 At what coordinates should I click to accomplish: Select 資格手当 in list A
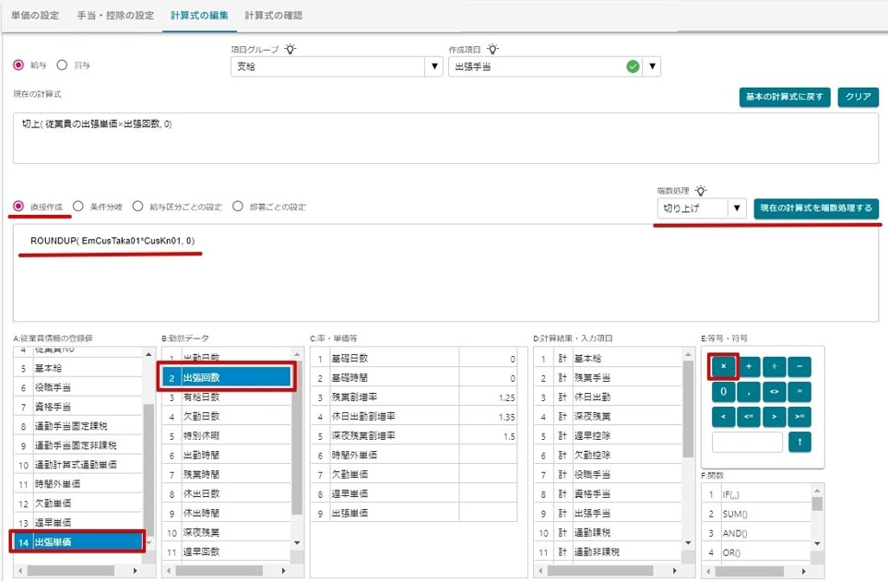click(77, 407)
